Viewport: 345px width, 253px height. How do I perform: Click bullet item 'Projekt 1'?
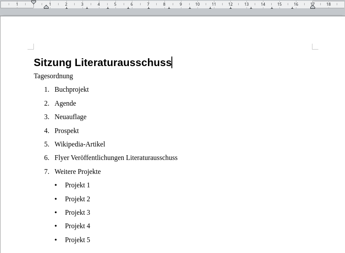77,185
